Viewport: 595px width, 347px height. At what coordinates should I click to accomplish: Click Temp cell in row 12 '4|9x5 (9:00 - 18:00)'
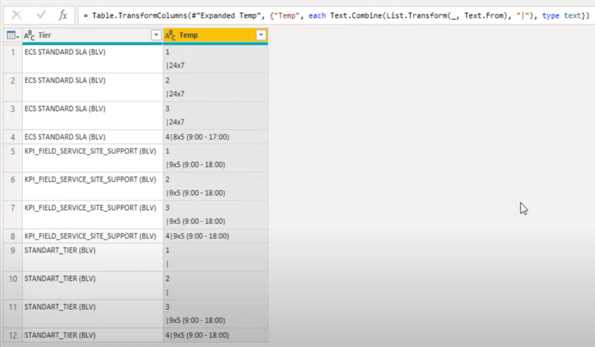(x=215, y=335)
